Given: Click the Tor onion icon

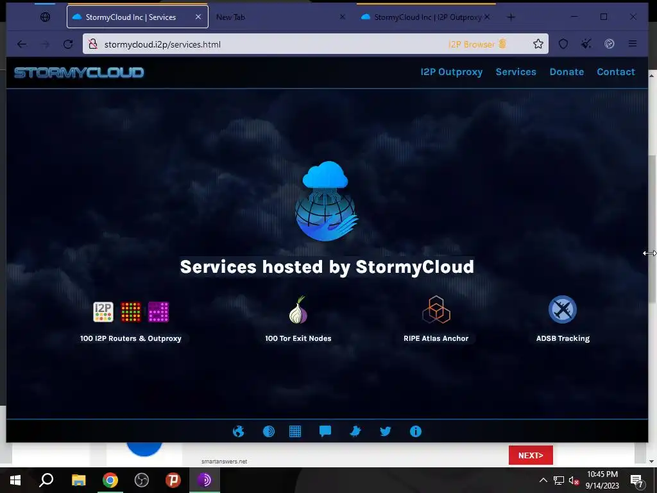Looking at the screenshot, I should tap(298, 310).
